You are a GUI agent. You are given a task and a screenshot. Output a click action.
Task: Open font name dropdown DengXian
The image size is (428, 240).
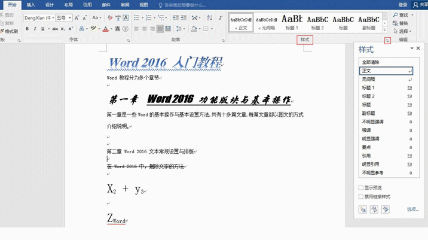[53, 18]
